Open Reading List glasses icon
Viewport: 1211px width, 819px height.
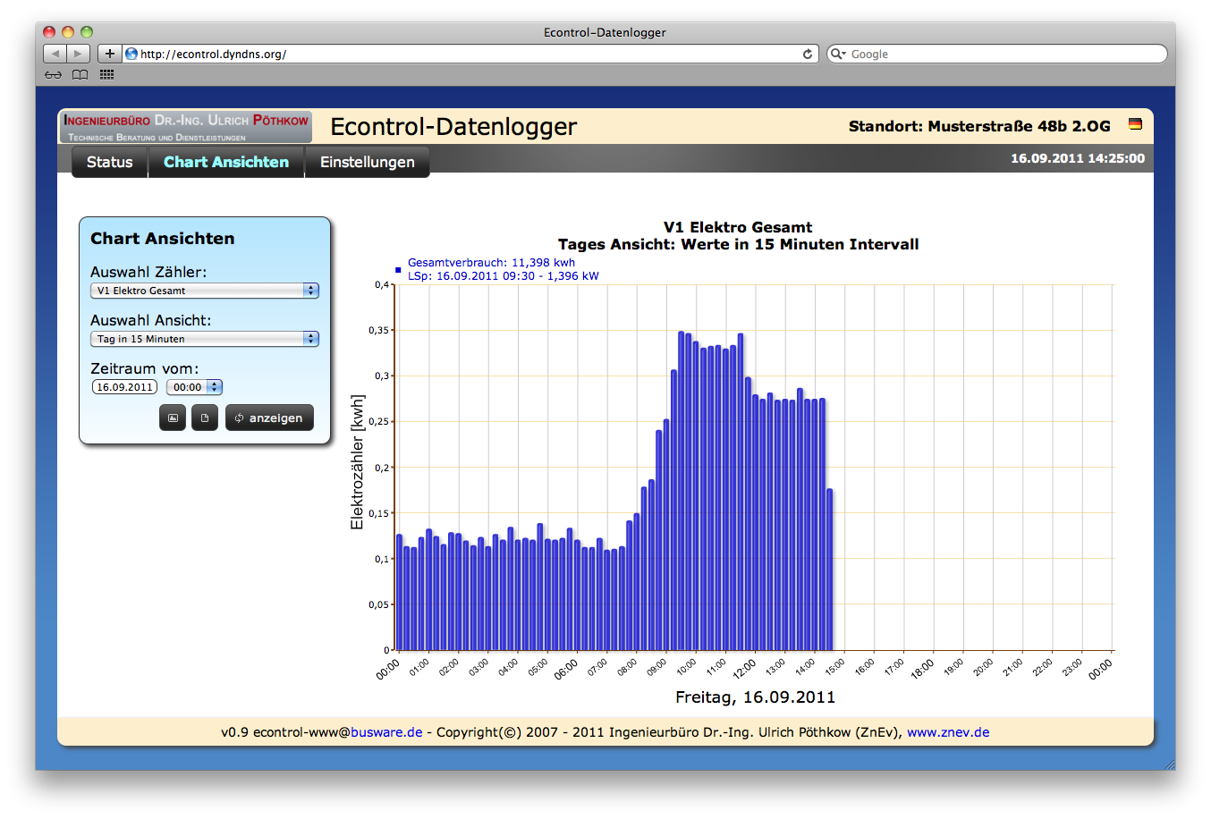(54, 75)
